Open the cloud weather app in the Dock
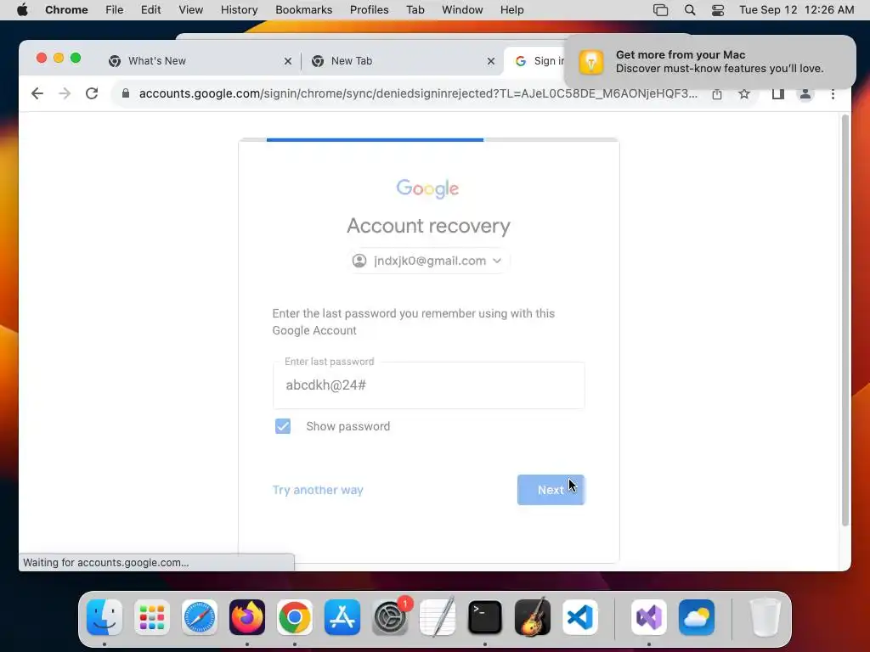The height and width of the screenshot is (652, 870). (697, 617)
